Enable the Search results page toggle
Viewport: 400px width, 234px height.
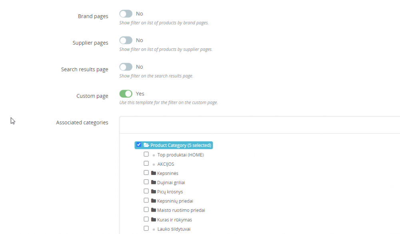(x=126, y=66)
